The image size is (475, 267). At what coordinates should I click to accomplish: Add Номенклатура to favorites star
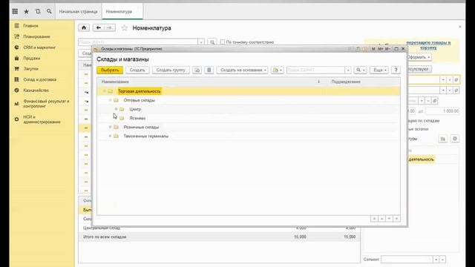124,28
